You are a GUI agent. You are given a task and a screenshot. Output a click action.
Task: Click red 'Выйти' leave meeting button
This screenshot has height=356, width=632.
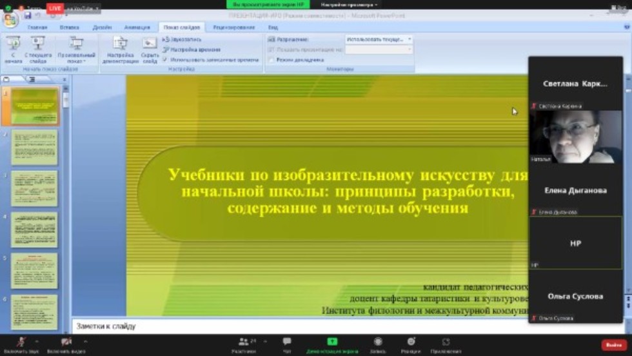[614, 344]
